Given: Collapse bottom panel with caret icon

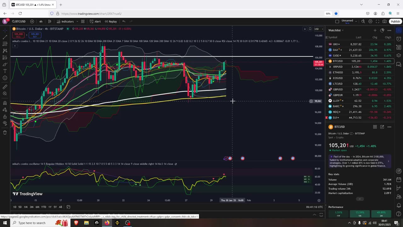Looking at the screenshot, I should pos(314,215).
